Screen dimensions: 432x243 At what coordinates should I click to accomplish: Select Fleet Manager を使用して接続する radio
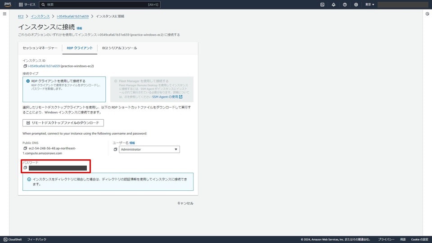[116, 81]
